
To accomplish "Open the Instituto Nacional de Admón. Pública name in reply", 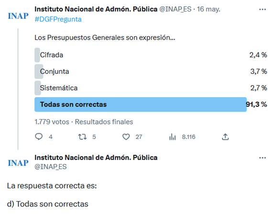I will point(96,158).
